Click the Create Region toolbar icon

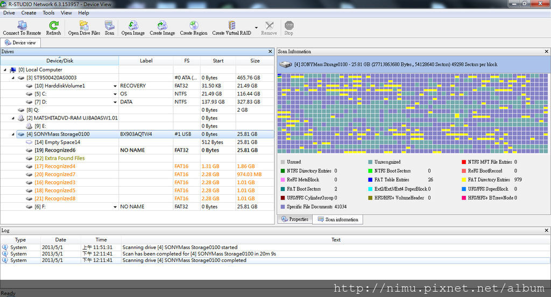click(193, 25)
